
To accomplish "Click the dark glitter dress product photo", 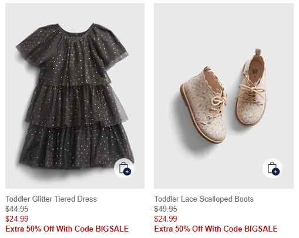I will pyautogui.click(x=75, y=96).
